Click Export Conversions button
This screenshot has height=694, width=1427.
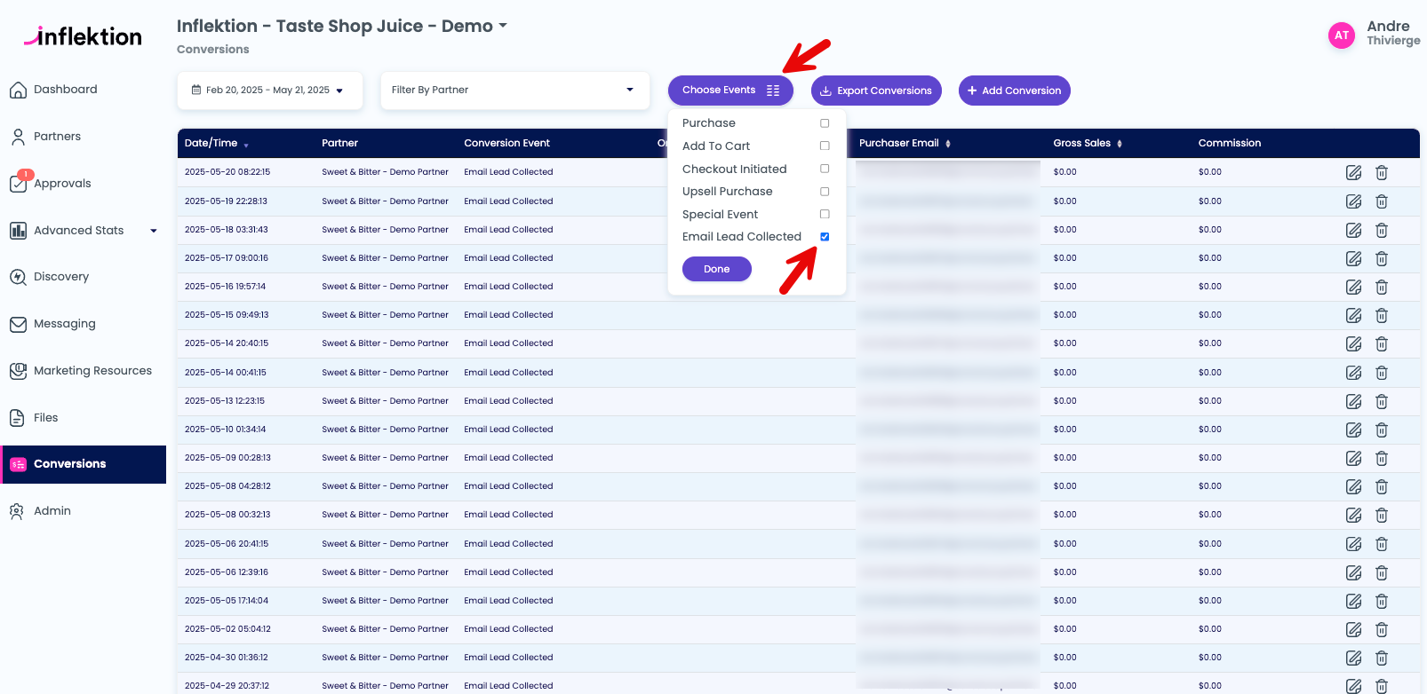(x=876, y=91)
